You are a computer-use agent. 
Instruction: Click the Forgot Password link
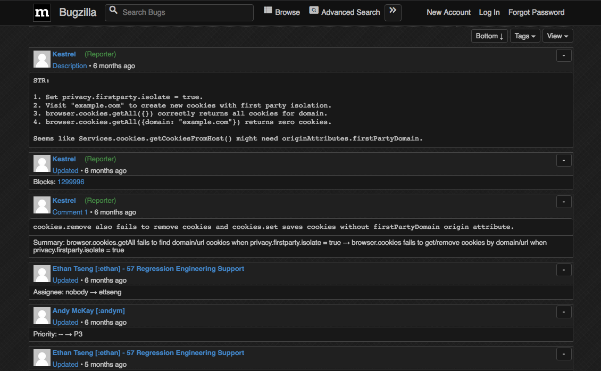pyautogui.click(x=536, y=12)
